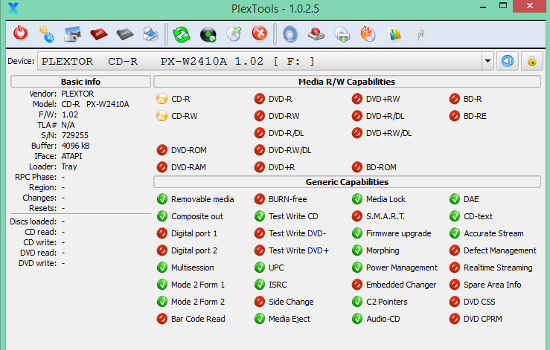The width and height of the screenshot is (550, 350).
Task: Click the 'BD-RE' label
Action: point(475,116)
